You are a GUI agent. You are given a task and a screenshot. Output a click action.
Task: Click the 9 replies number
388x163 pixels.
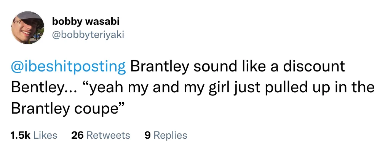coord(147,135)
